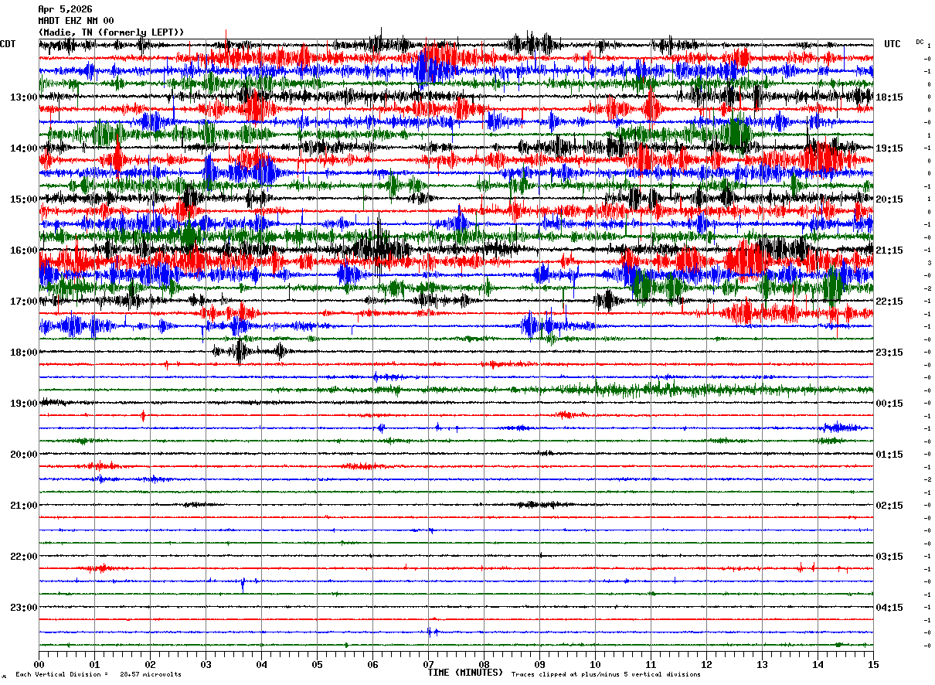The height and width of the screenshot is (685, 935).
Task: Select the 14:00 CDT time label
Action: point(24,148)
